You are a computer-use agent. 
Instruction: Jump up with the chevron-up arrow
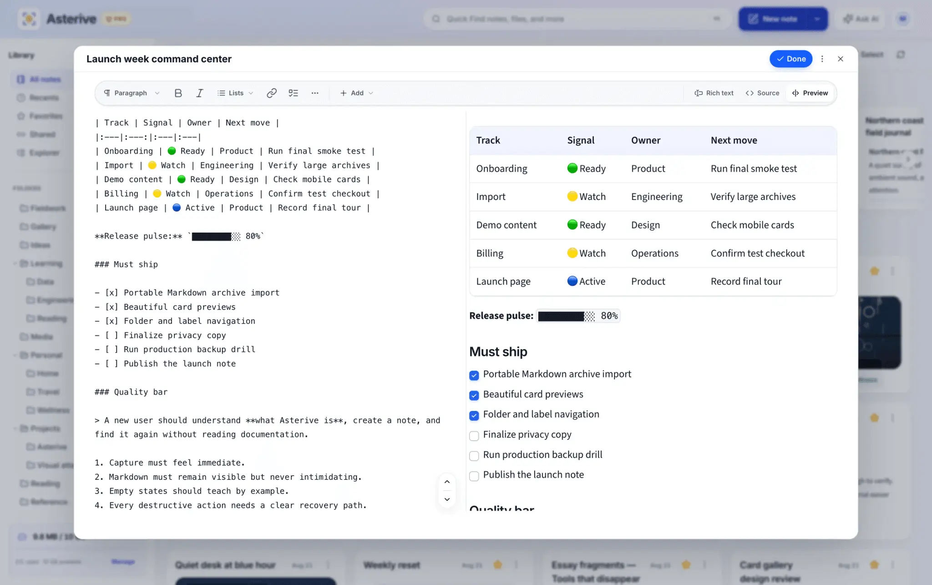point(447,482)
